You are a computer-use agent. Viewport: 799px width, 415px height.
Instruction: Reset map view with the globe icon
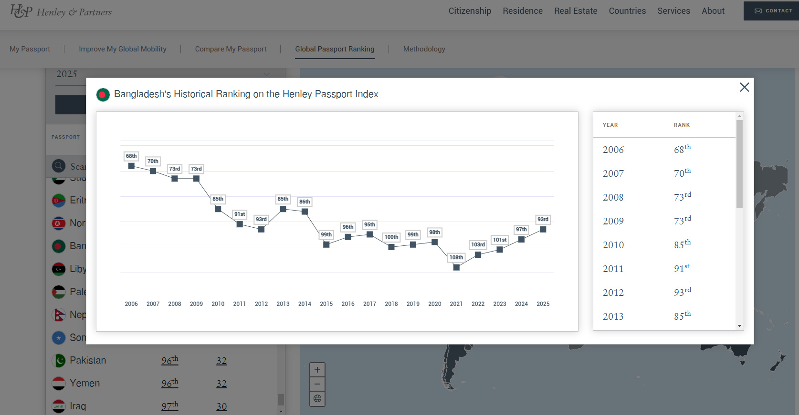point(317,399)
